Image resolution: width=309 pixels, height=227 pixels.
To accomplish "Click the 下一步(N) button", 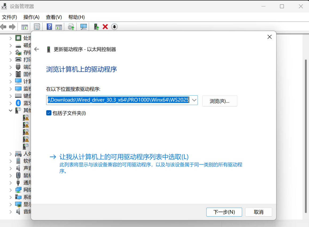I will click(224, 212).
